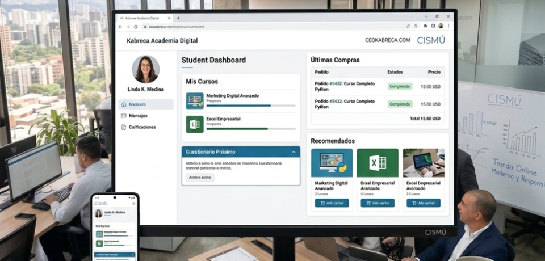Click the Linda K. Medina name
Viewport: 545px width, 261px height.
pos(146,89)
